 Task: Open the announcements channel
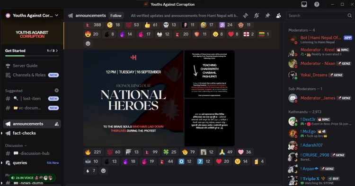pos(32,124)
